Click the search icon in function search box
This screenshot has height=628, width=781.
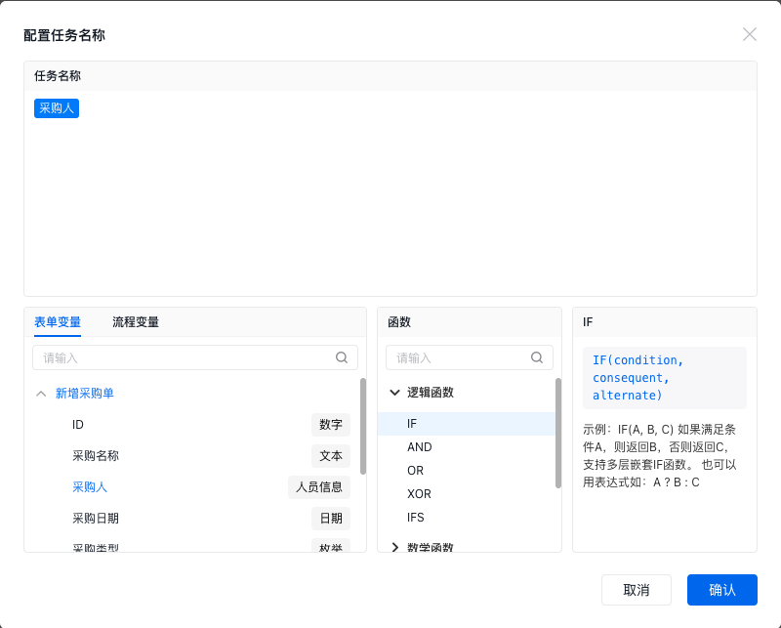536,357
